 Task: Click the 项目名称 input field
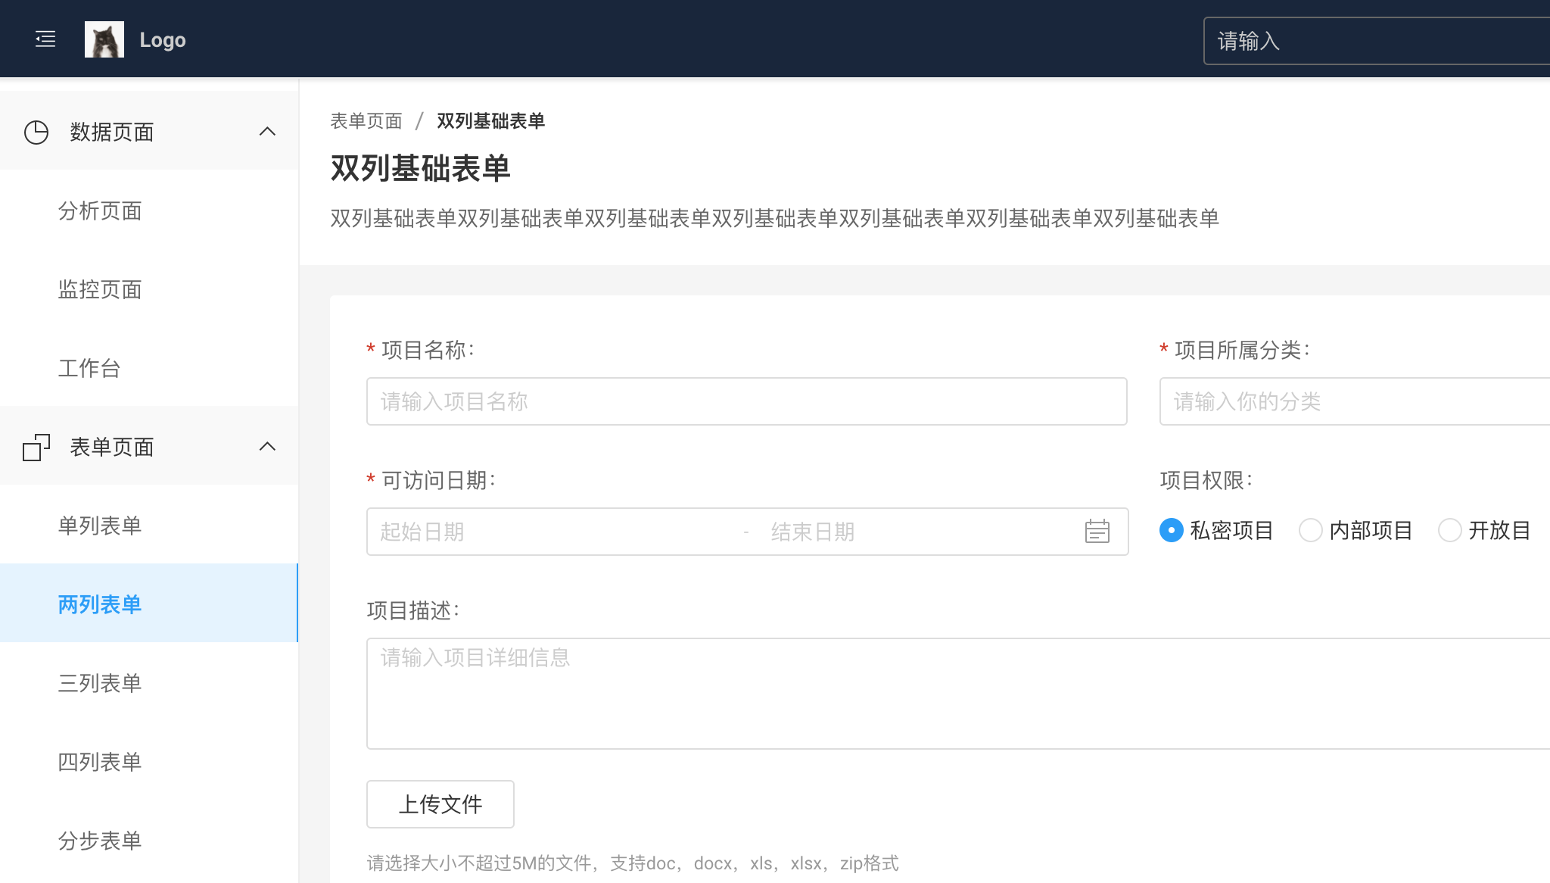(746, 401)
